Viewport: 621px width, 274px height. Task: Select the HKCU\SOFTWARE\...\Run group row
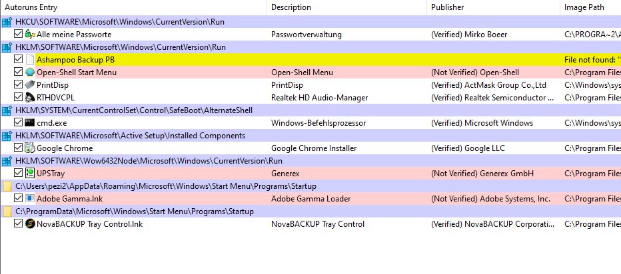click(310, 22)
